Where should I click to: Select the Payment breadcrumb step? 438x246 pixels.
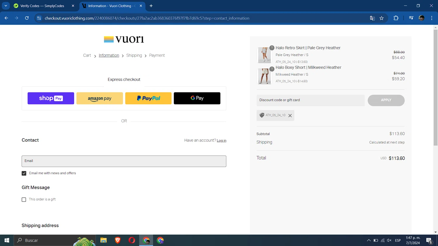(157, 55)
